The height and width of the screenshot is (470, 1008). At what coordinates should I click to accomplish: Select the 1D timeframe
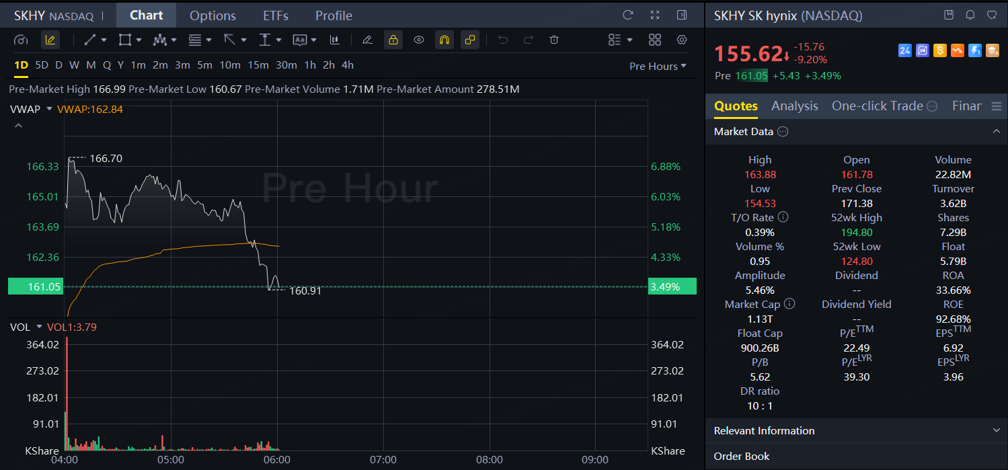click(x=21, y=65)
